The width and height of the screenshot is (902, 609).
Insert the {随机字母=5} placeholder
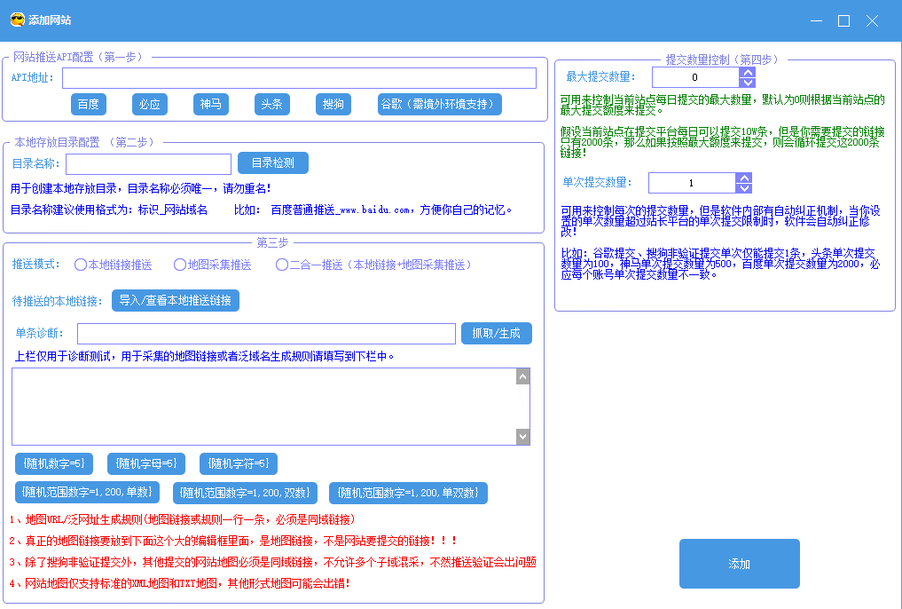pos(146,464)
